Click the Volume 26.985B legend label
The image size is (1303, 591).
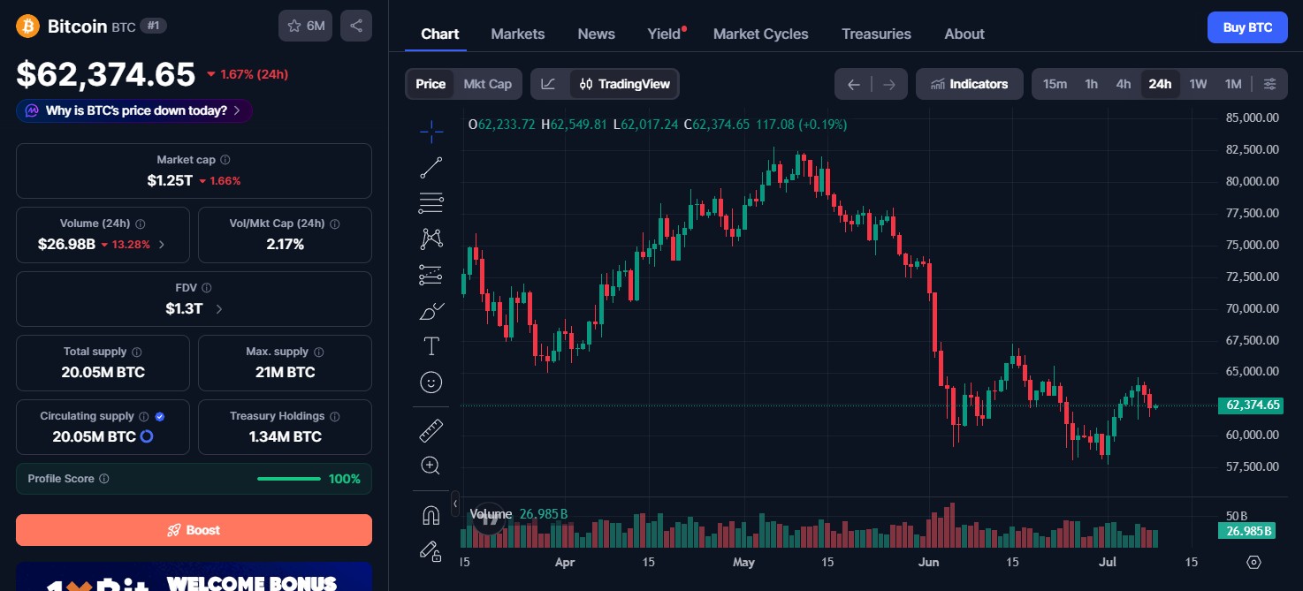[519, 514]
